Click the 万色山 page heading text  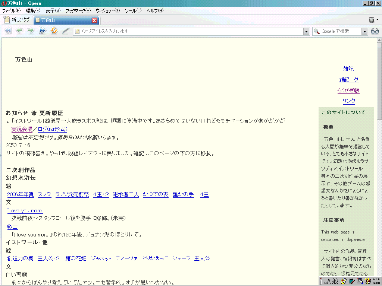pos(24,60)
